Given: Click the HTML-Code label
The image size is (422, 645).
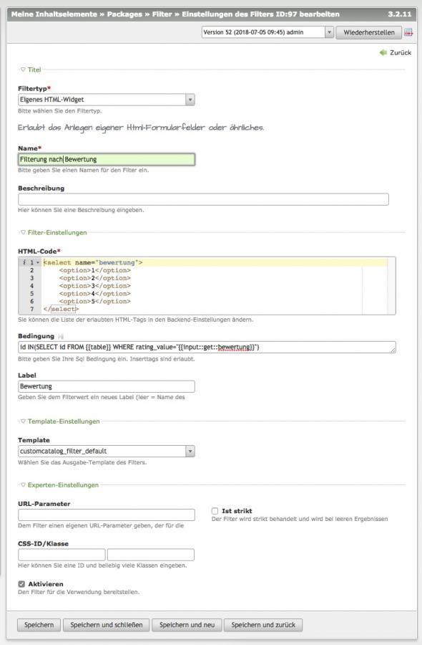Looking at the screenshot, I should click(x=39, y=252).
